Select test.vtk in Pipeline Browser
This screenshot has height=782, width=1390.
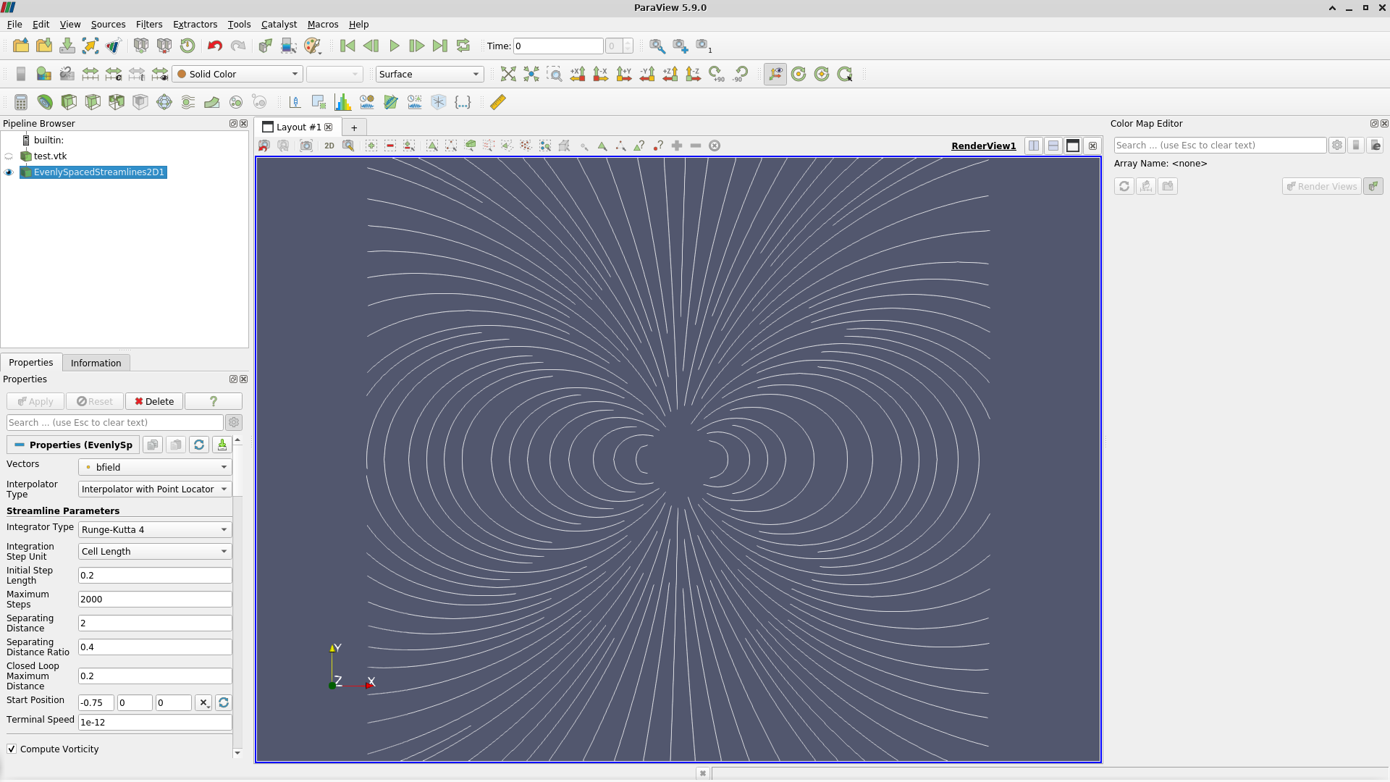(x=50, y=156)
